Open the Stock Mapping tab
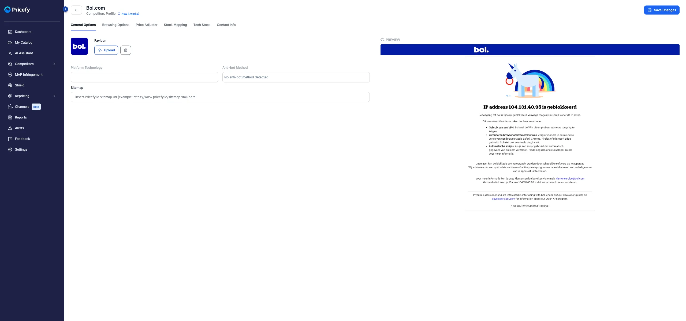This screenshot has height=321, width=686. [176, 25]
